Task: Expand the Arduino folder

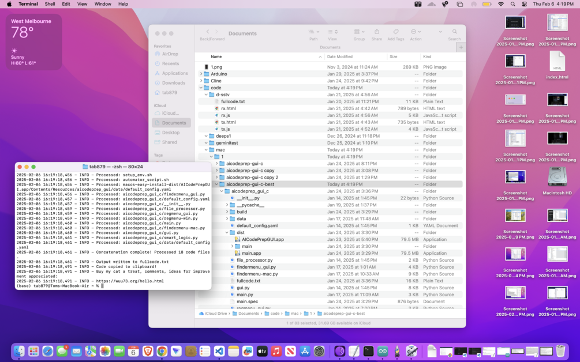Action: pos(201,74)
